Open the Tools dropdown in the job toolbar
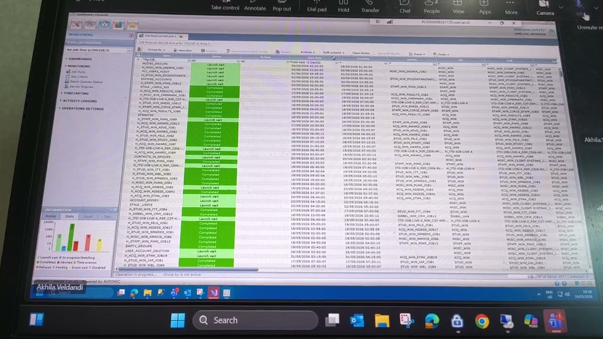Screen dimensions: 603x339 point(442,54)
